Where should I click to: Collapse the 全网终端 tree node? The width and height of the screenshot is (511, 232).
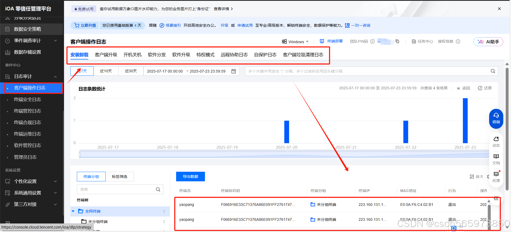pyautogui.click(x=73, y=211)
